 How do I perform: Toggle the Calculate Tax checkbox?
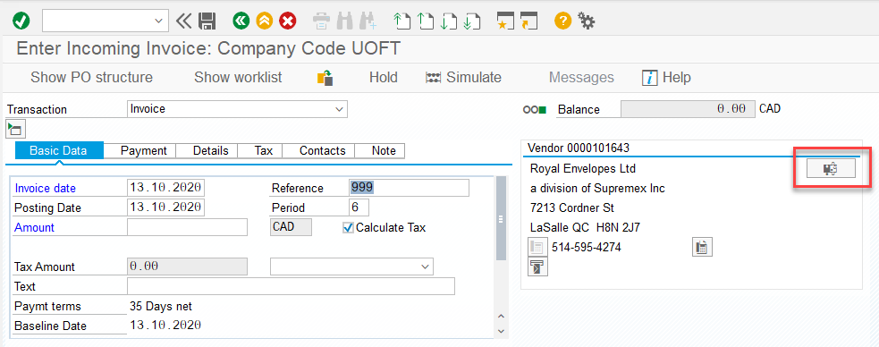click(x=348, y=227)
